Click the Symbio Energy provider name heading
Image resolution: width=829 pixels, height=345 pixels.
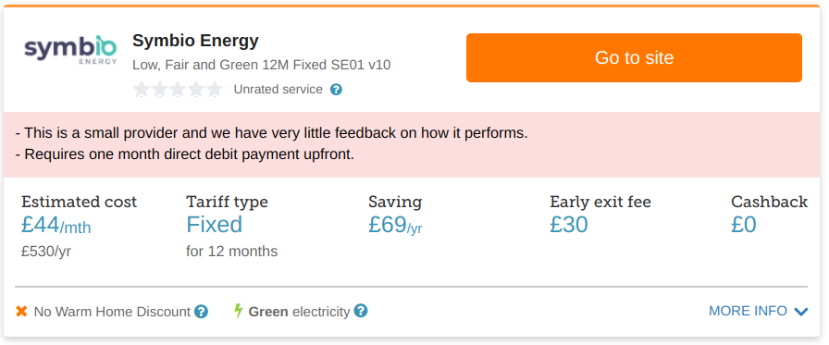pyautogui.click(x=195, y=41)
